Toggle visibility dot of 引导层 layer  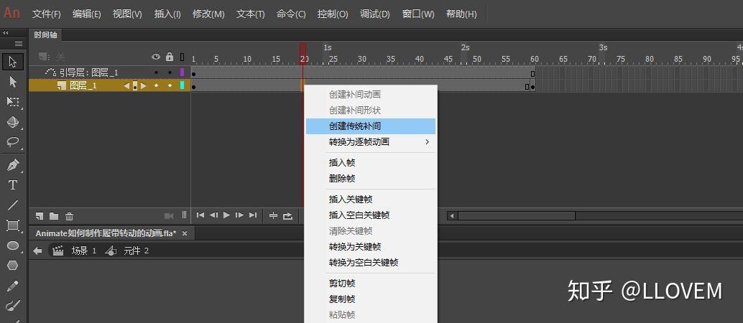(156, 72)
